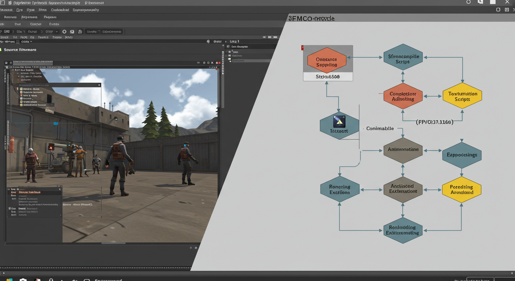Image resolution: width=515 pixels, height=281 pixels.
Task: Click the circle record icon in the toolbar
Action: (64, 32)
